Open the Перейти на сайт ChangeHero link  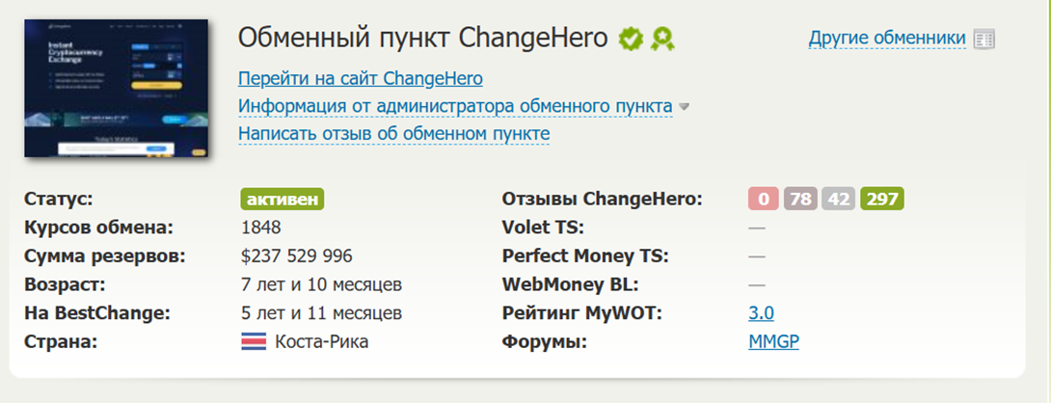[361, 78]
